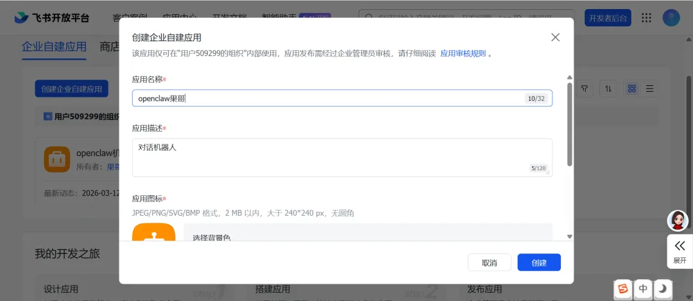Open the 应用审核规则 link
The height and width of the screenshot is (301, 693).
point(463,53)
